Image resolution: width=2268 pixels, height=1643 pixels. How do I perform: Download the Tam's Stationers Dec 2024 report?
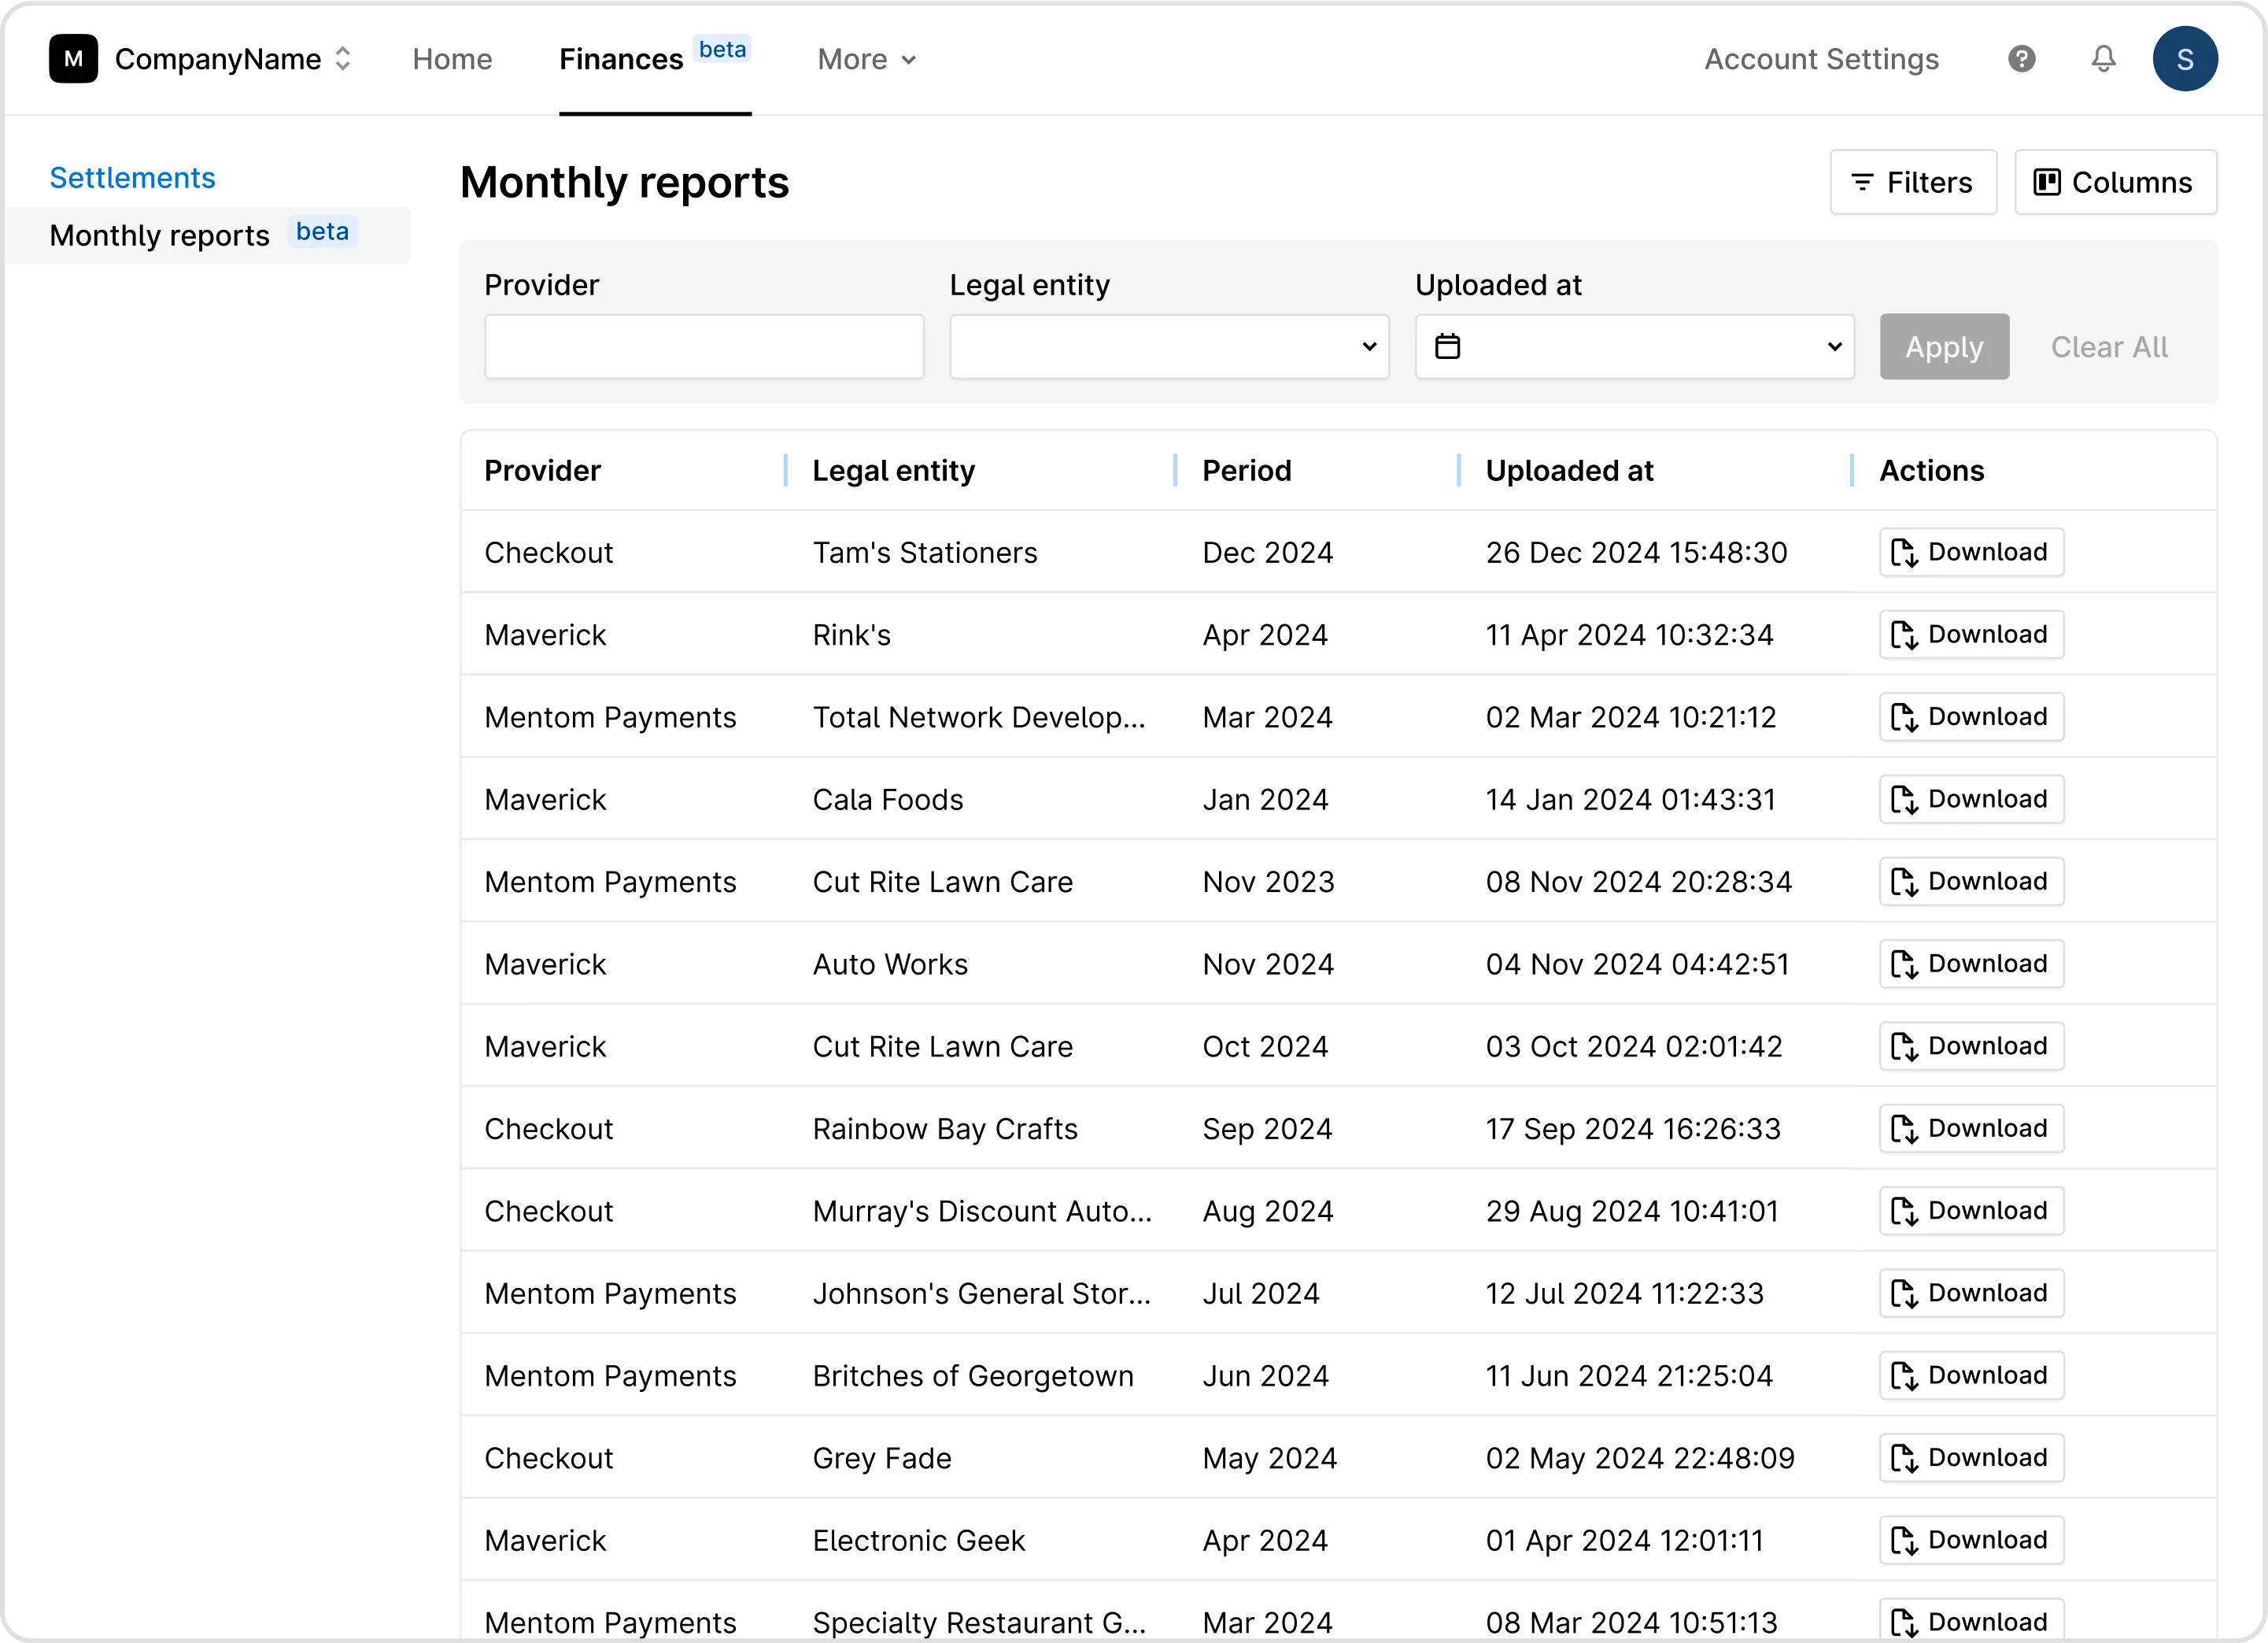click(1969, 551)
